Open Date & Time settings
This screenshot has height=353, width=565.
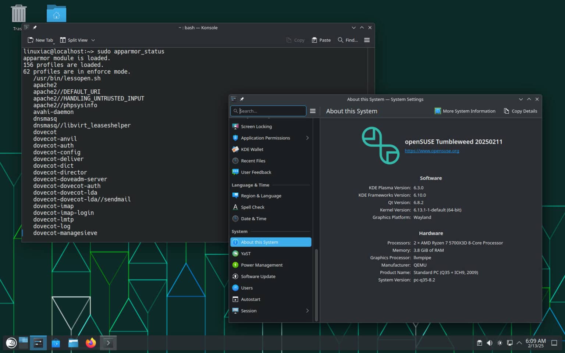point(254,218)
